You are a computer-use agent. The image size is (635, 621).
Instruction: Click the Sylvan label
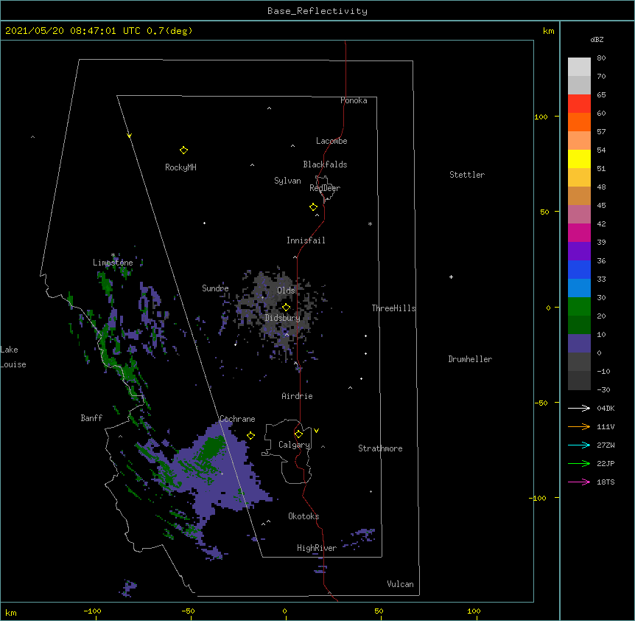click(x=287, y=181)
